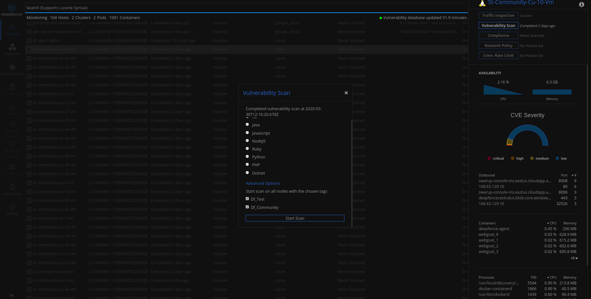The width and height of the screenshot is (591, 299).
Task: Open the docker-containerd process entry
Action: pos(495,289)
